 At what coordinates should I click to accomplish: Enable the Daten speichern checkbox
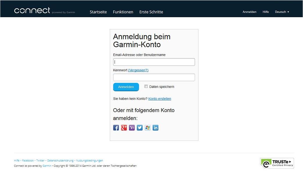click(x=146, y=86)
